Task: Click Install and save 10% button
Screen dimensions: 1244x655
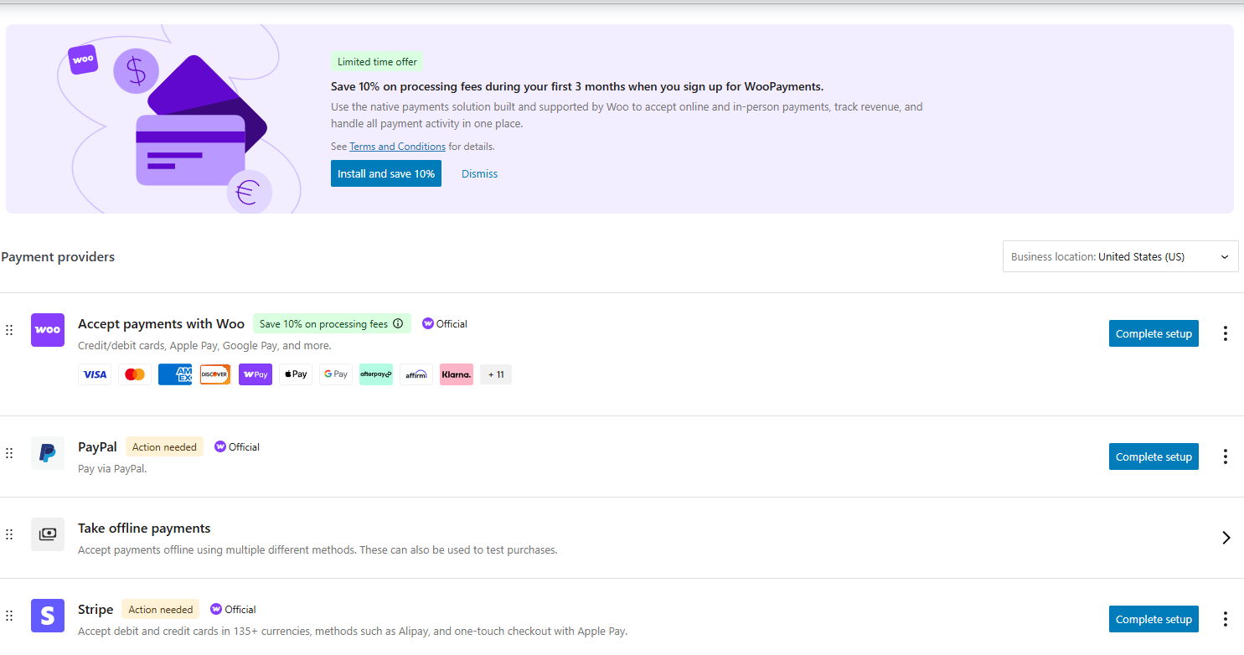Action: point(385,173)
